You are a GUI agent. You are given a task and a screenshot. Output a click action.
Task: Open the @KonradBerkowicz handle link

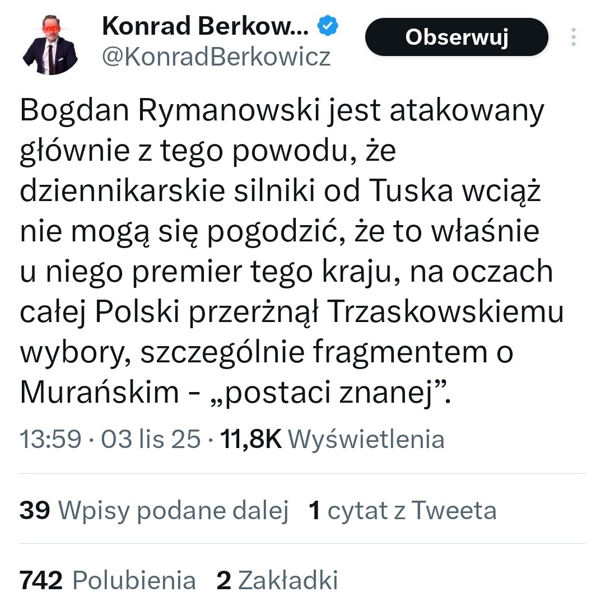click(216, 57)
